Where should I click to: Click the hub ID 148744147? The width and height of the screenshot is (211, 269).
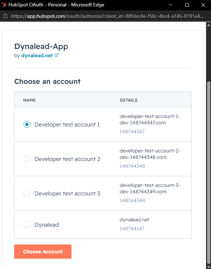coord(132,228)
